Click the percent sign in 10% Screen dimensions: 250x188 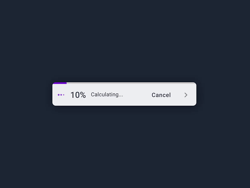pyautogui.click(x=82, y=95)
